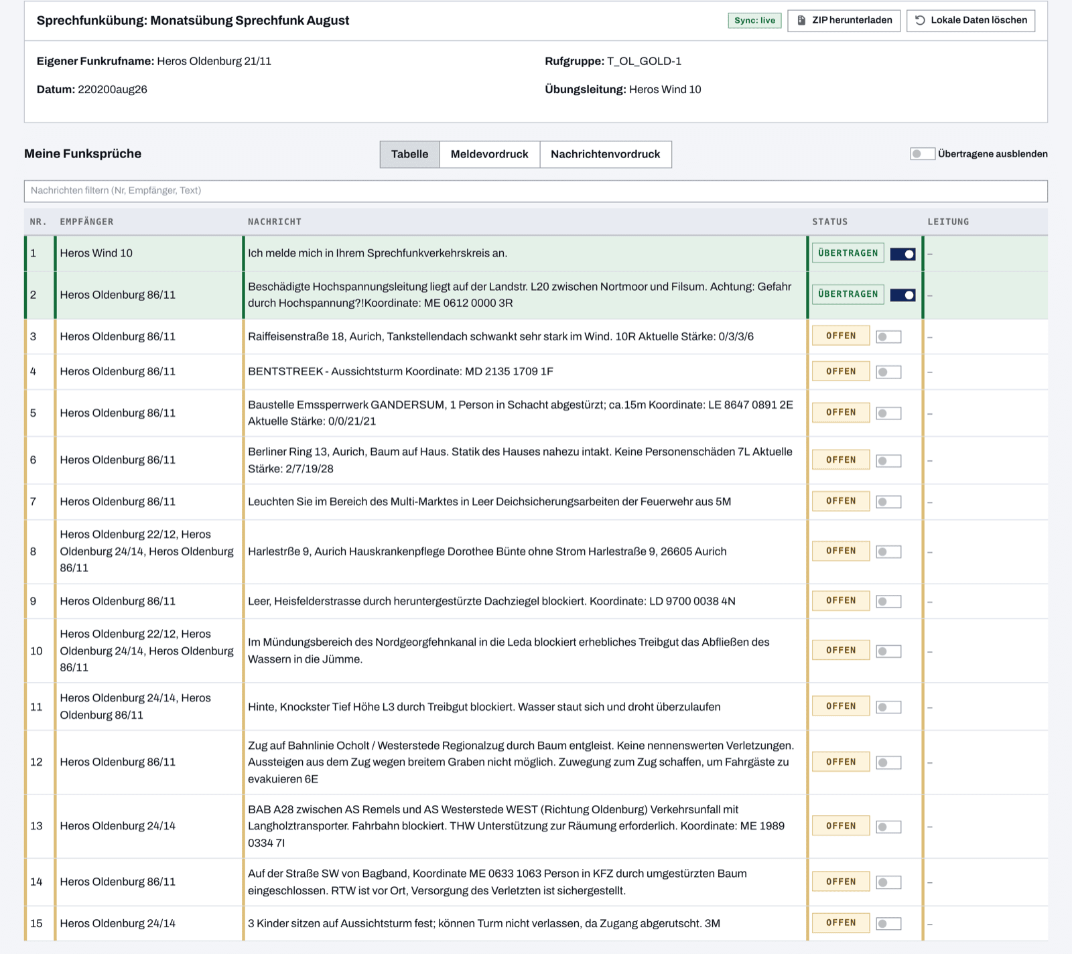Screen dimensions: 1072x954
Task: Click the EMPFÄNGER column header
Action: tap(86, 222)
